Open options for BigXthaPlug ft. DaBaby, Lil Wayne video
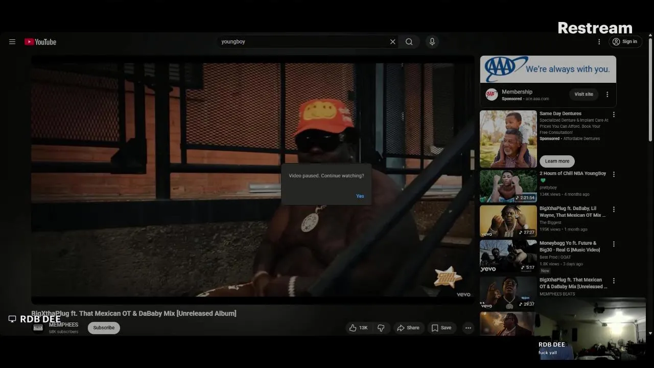The width and height of the screenshot is (654, 368). tap(614, 210)
